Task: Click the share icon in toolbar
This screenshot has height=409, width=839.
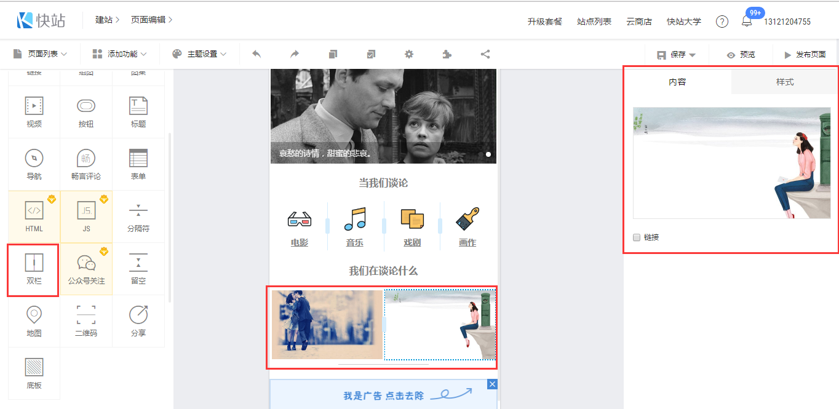Action: 485,54
